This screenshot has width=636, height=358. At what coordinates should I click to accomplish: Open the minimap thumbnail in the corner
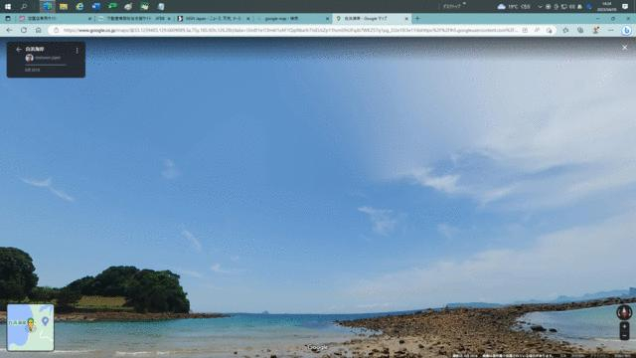[31, 327]
